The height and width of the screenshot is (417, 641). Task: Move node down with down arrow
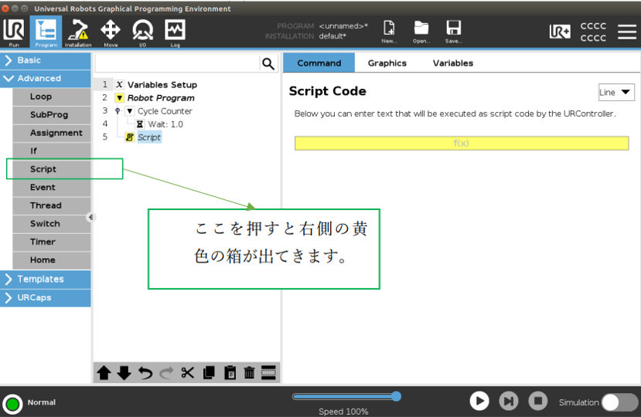tap(124, 372)
